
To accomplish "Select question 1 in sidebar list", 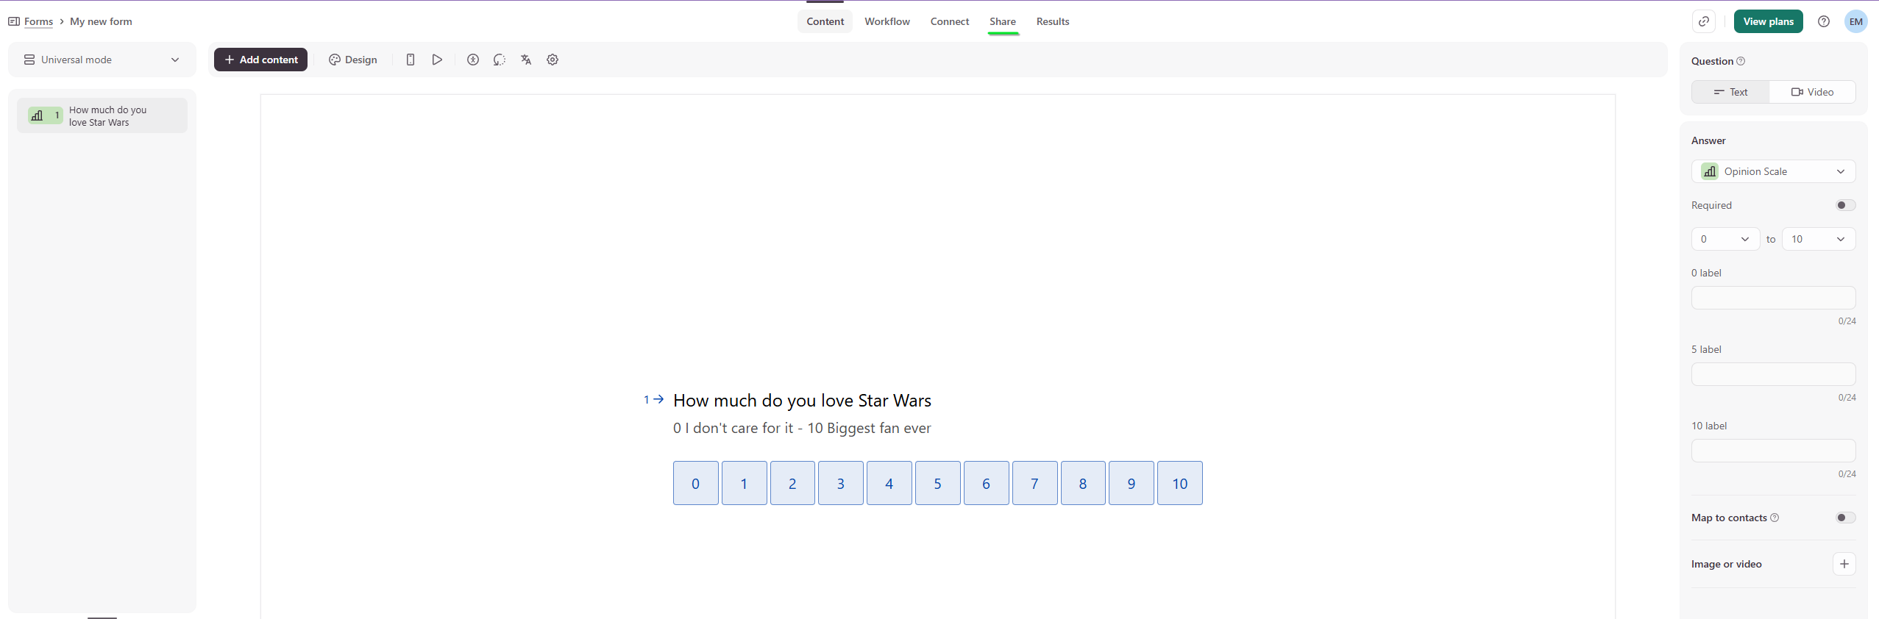I will tap(102, 115).
